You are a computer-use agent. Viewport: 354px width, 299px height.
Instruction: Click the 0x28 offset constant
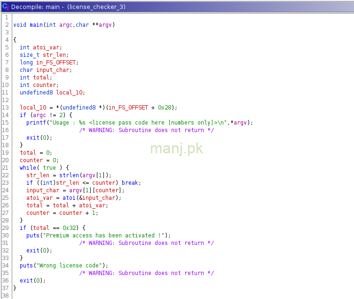(x=166, y=108)
